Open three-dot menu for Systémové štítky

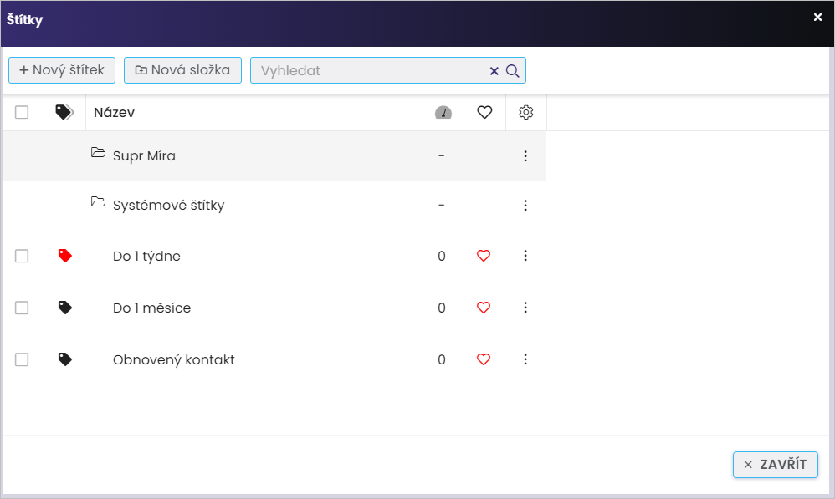tap(525, 205)
